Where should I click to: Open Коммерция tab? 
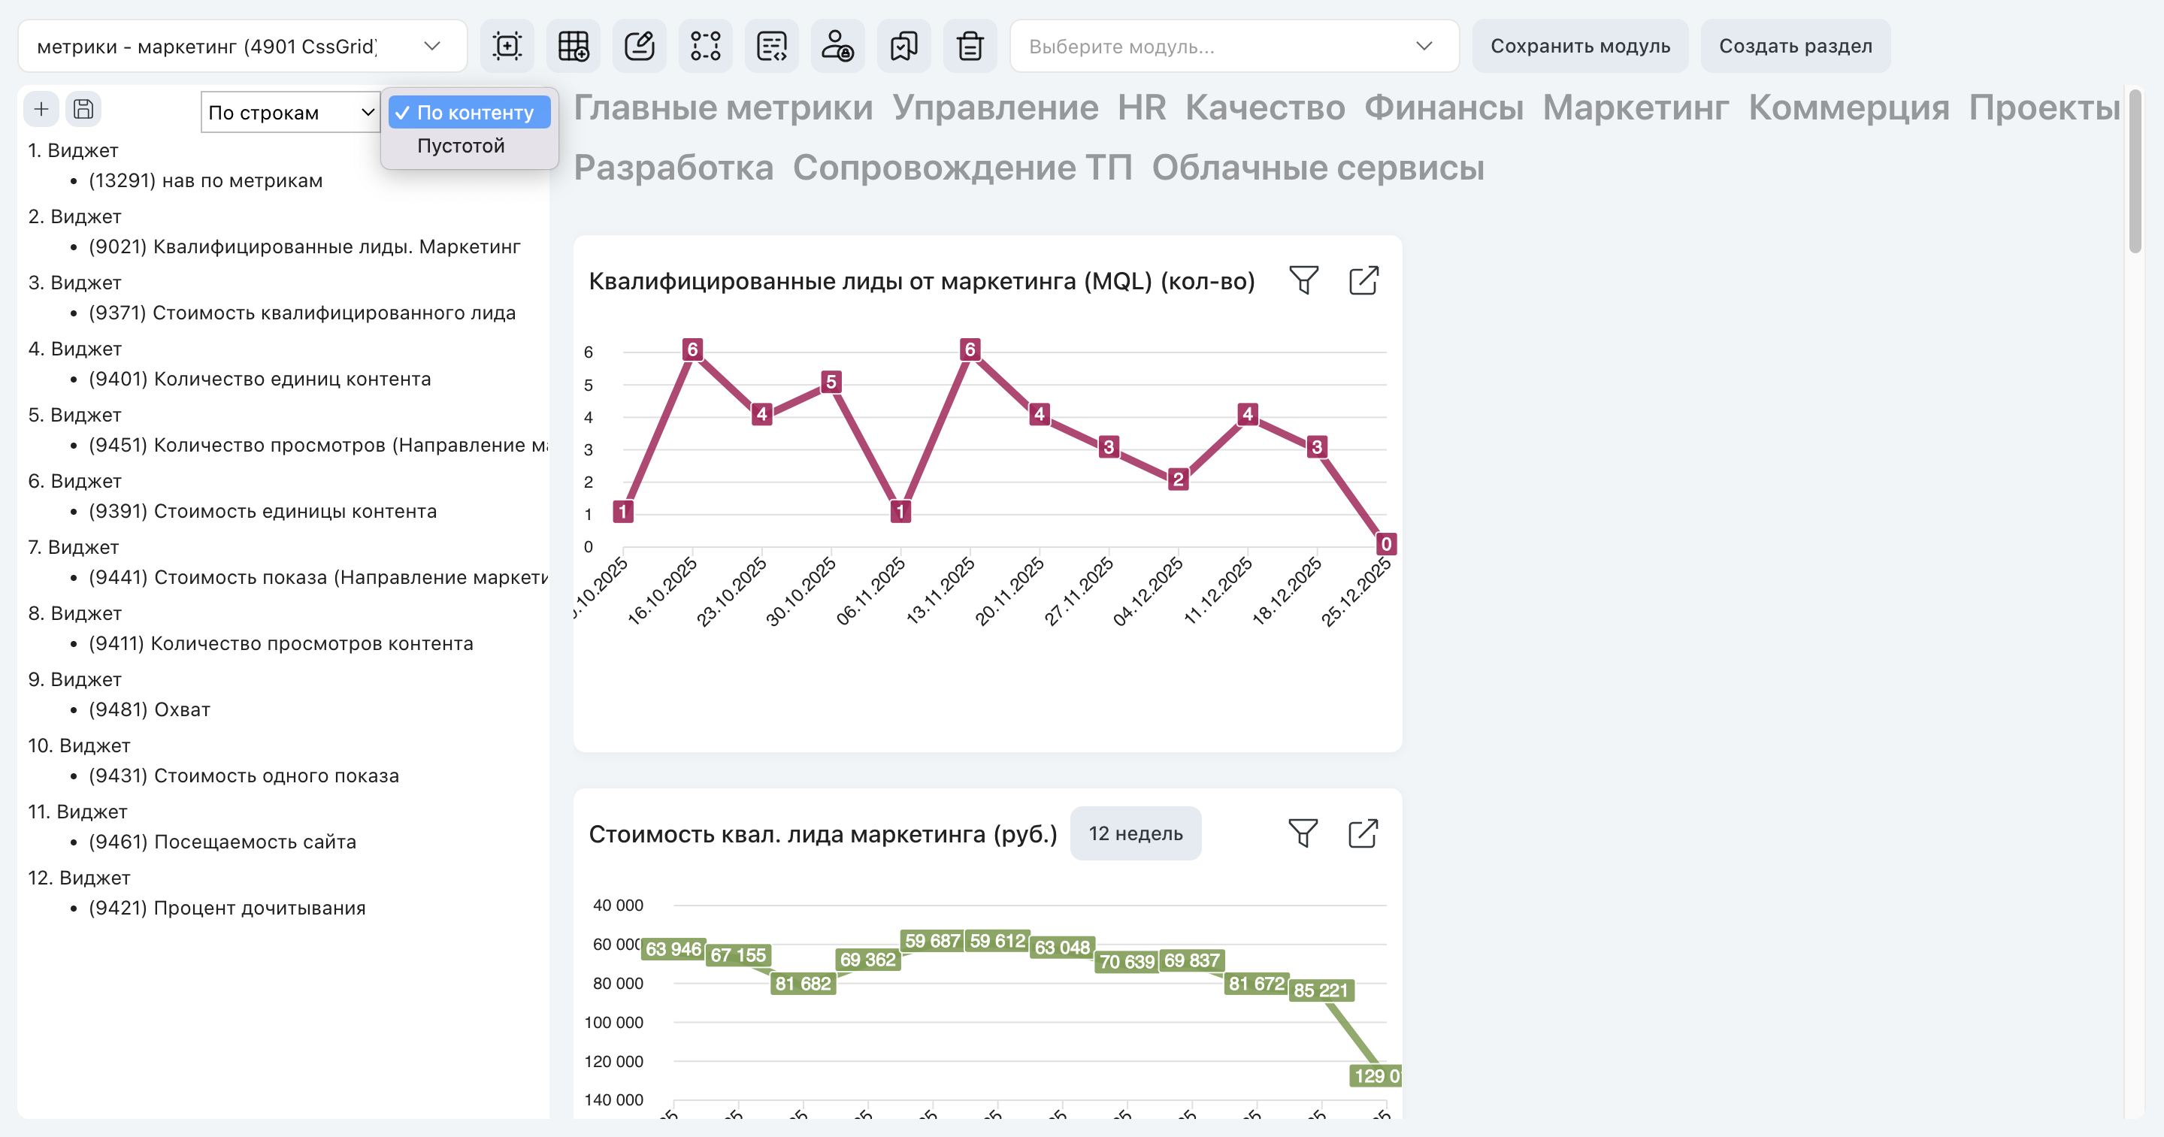[x=1849, y=107]
